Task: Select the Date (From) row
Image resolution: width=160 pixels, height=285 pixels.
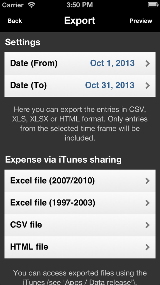Action: coord(80,63)
